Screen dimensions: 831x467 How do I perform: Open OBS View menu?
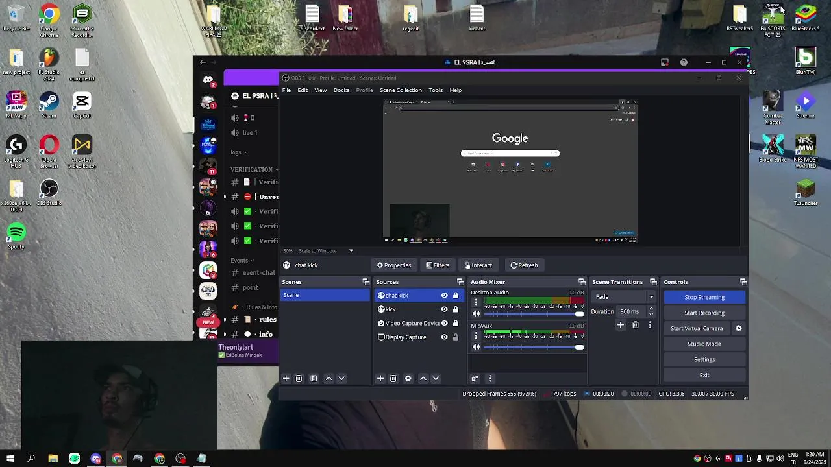tap(321, 90)
